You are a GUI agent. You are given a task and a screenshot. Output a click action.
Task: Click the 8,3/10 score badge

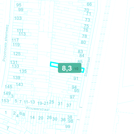pyautogui.click(x=70, y=68)
